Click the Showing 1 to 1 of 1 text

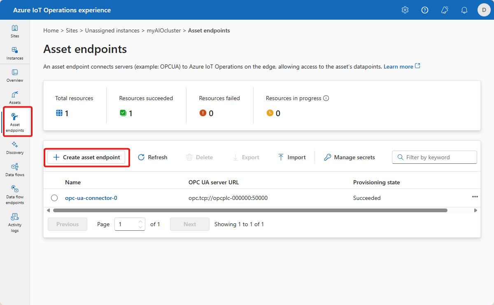coord(239,224)
